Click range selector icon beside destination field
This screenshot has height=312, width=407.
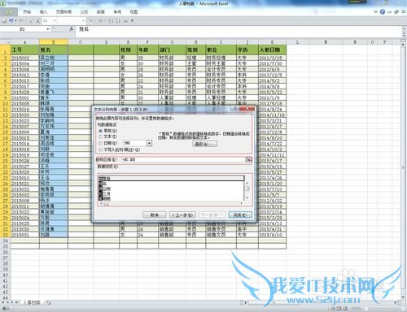click(x=248, y=160)
